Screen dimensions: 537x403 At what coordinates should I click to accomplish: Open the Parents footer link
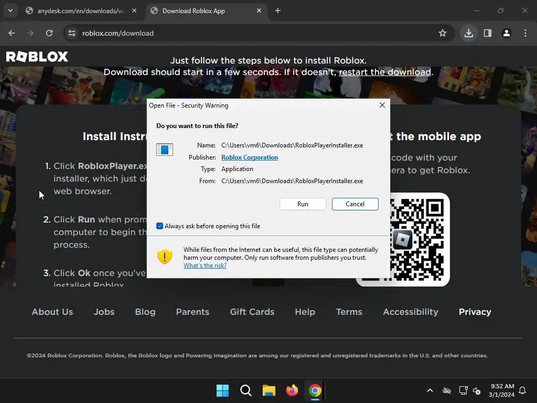click(192, 312)
